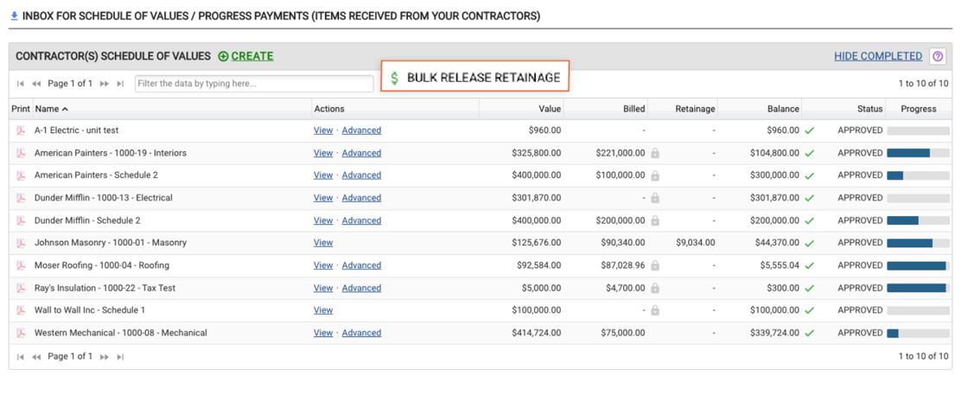This screenshot has width=968, height=395.
Task: Go to next page in top pager
Action: (105, 84)
